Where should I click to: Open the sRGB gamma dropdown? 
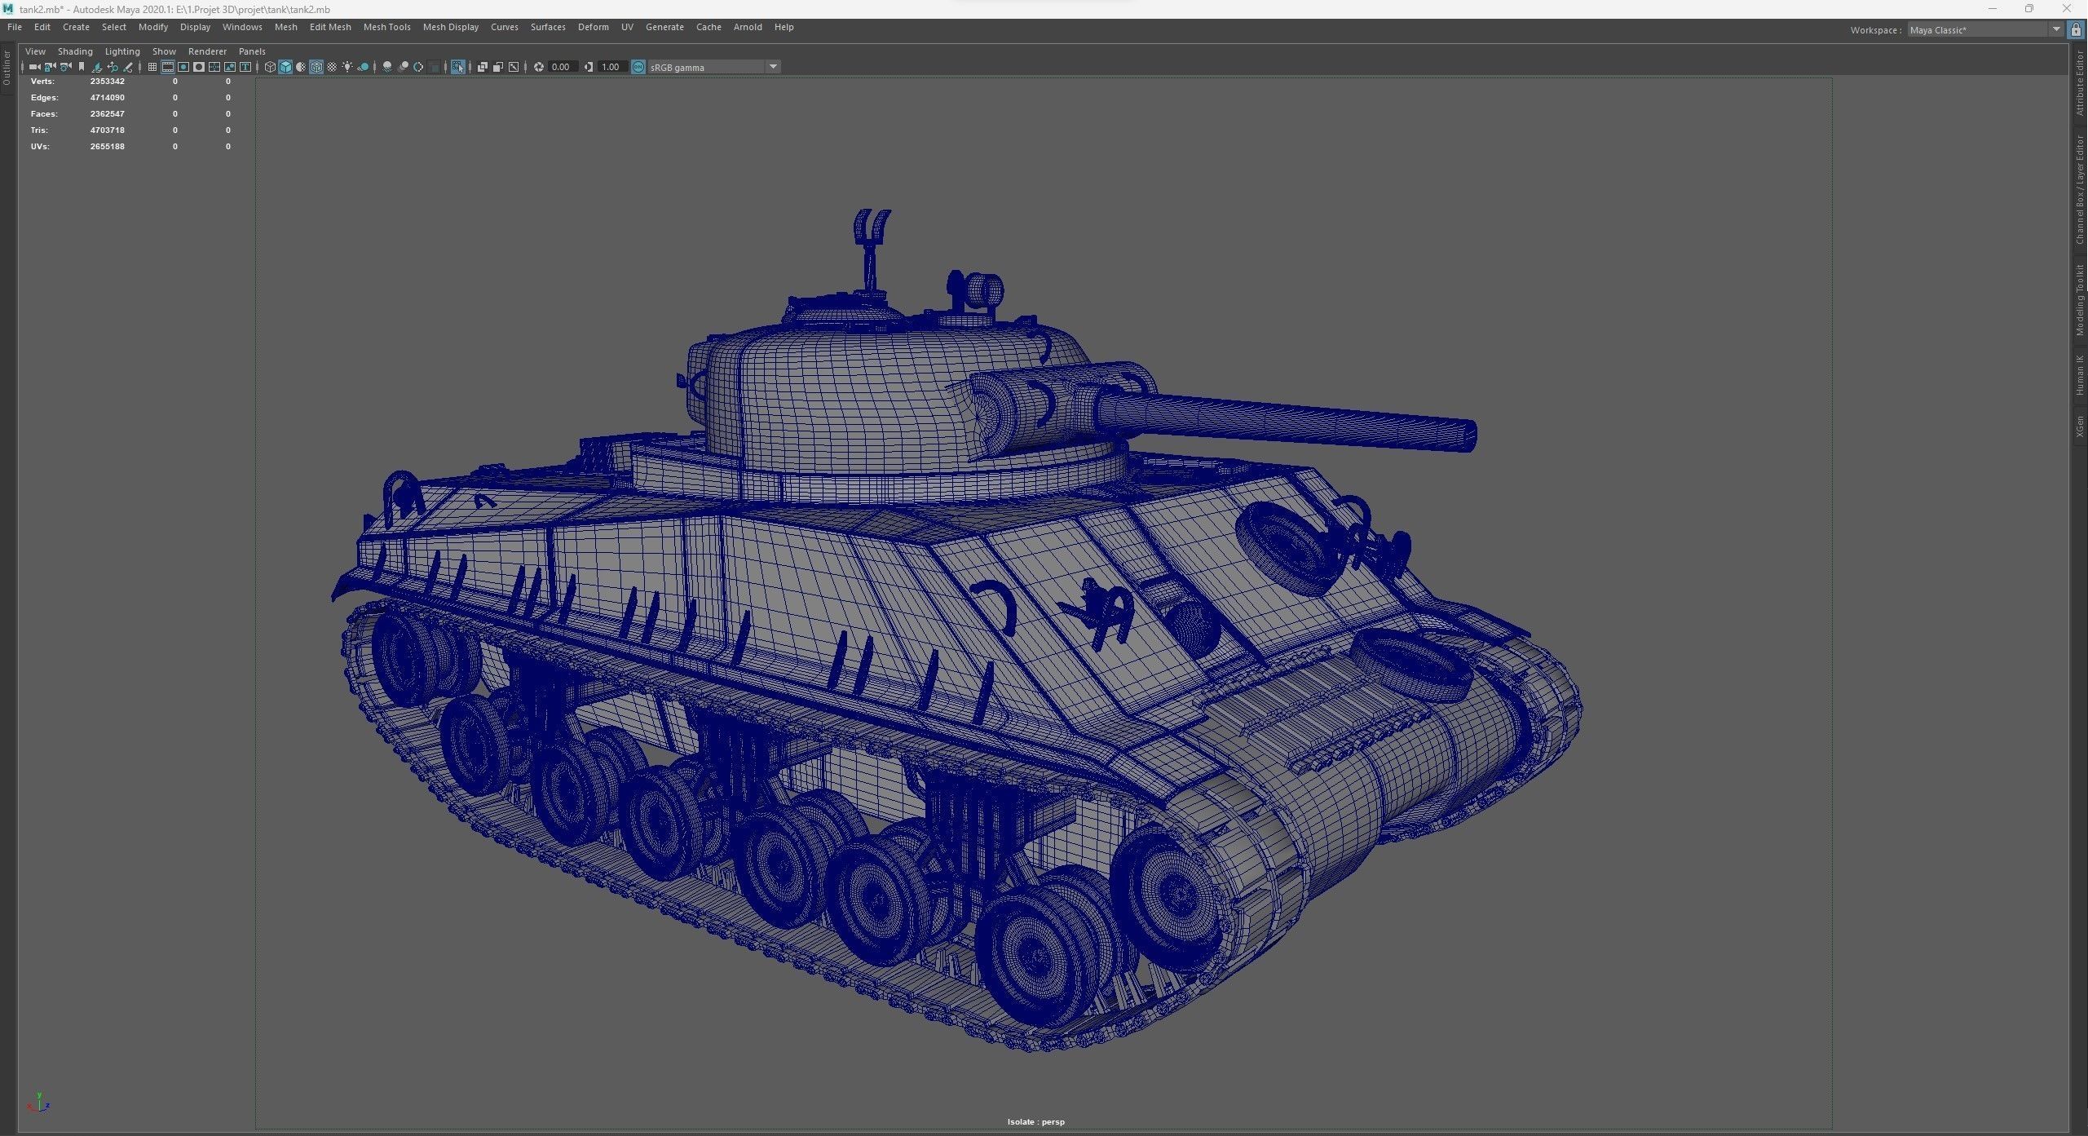click(x=772, y=67)
